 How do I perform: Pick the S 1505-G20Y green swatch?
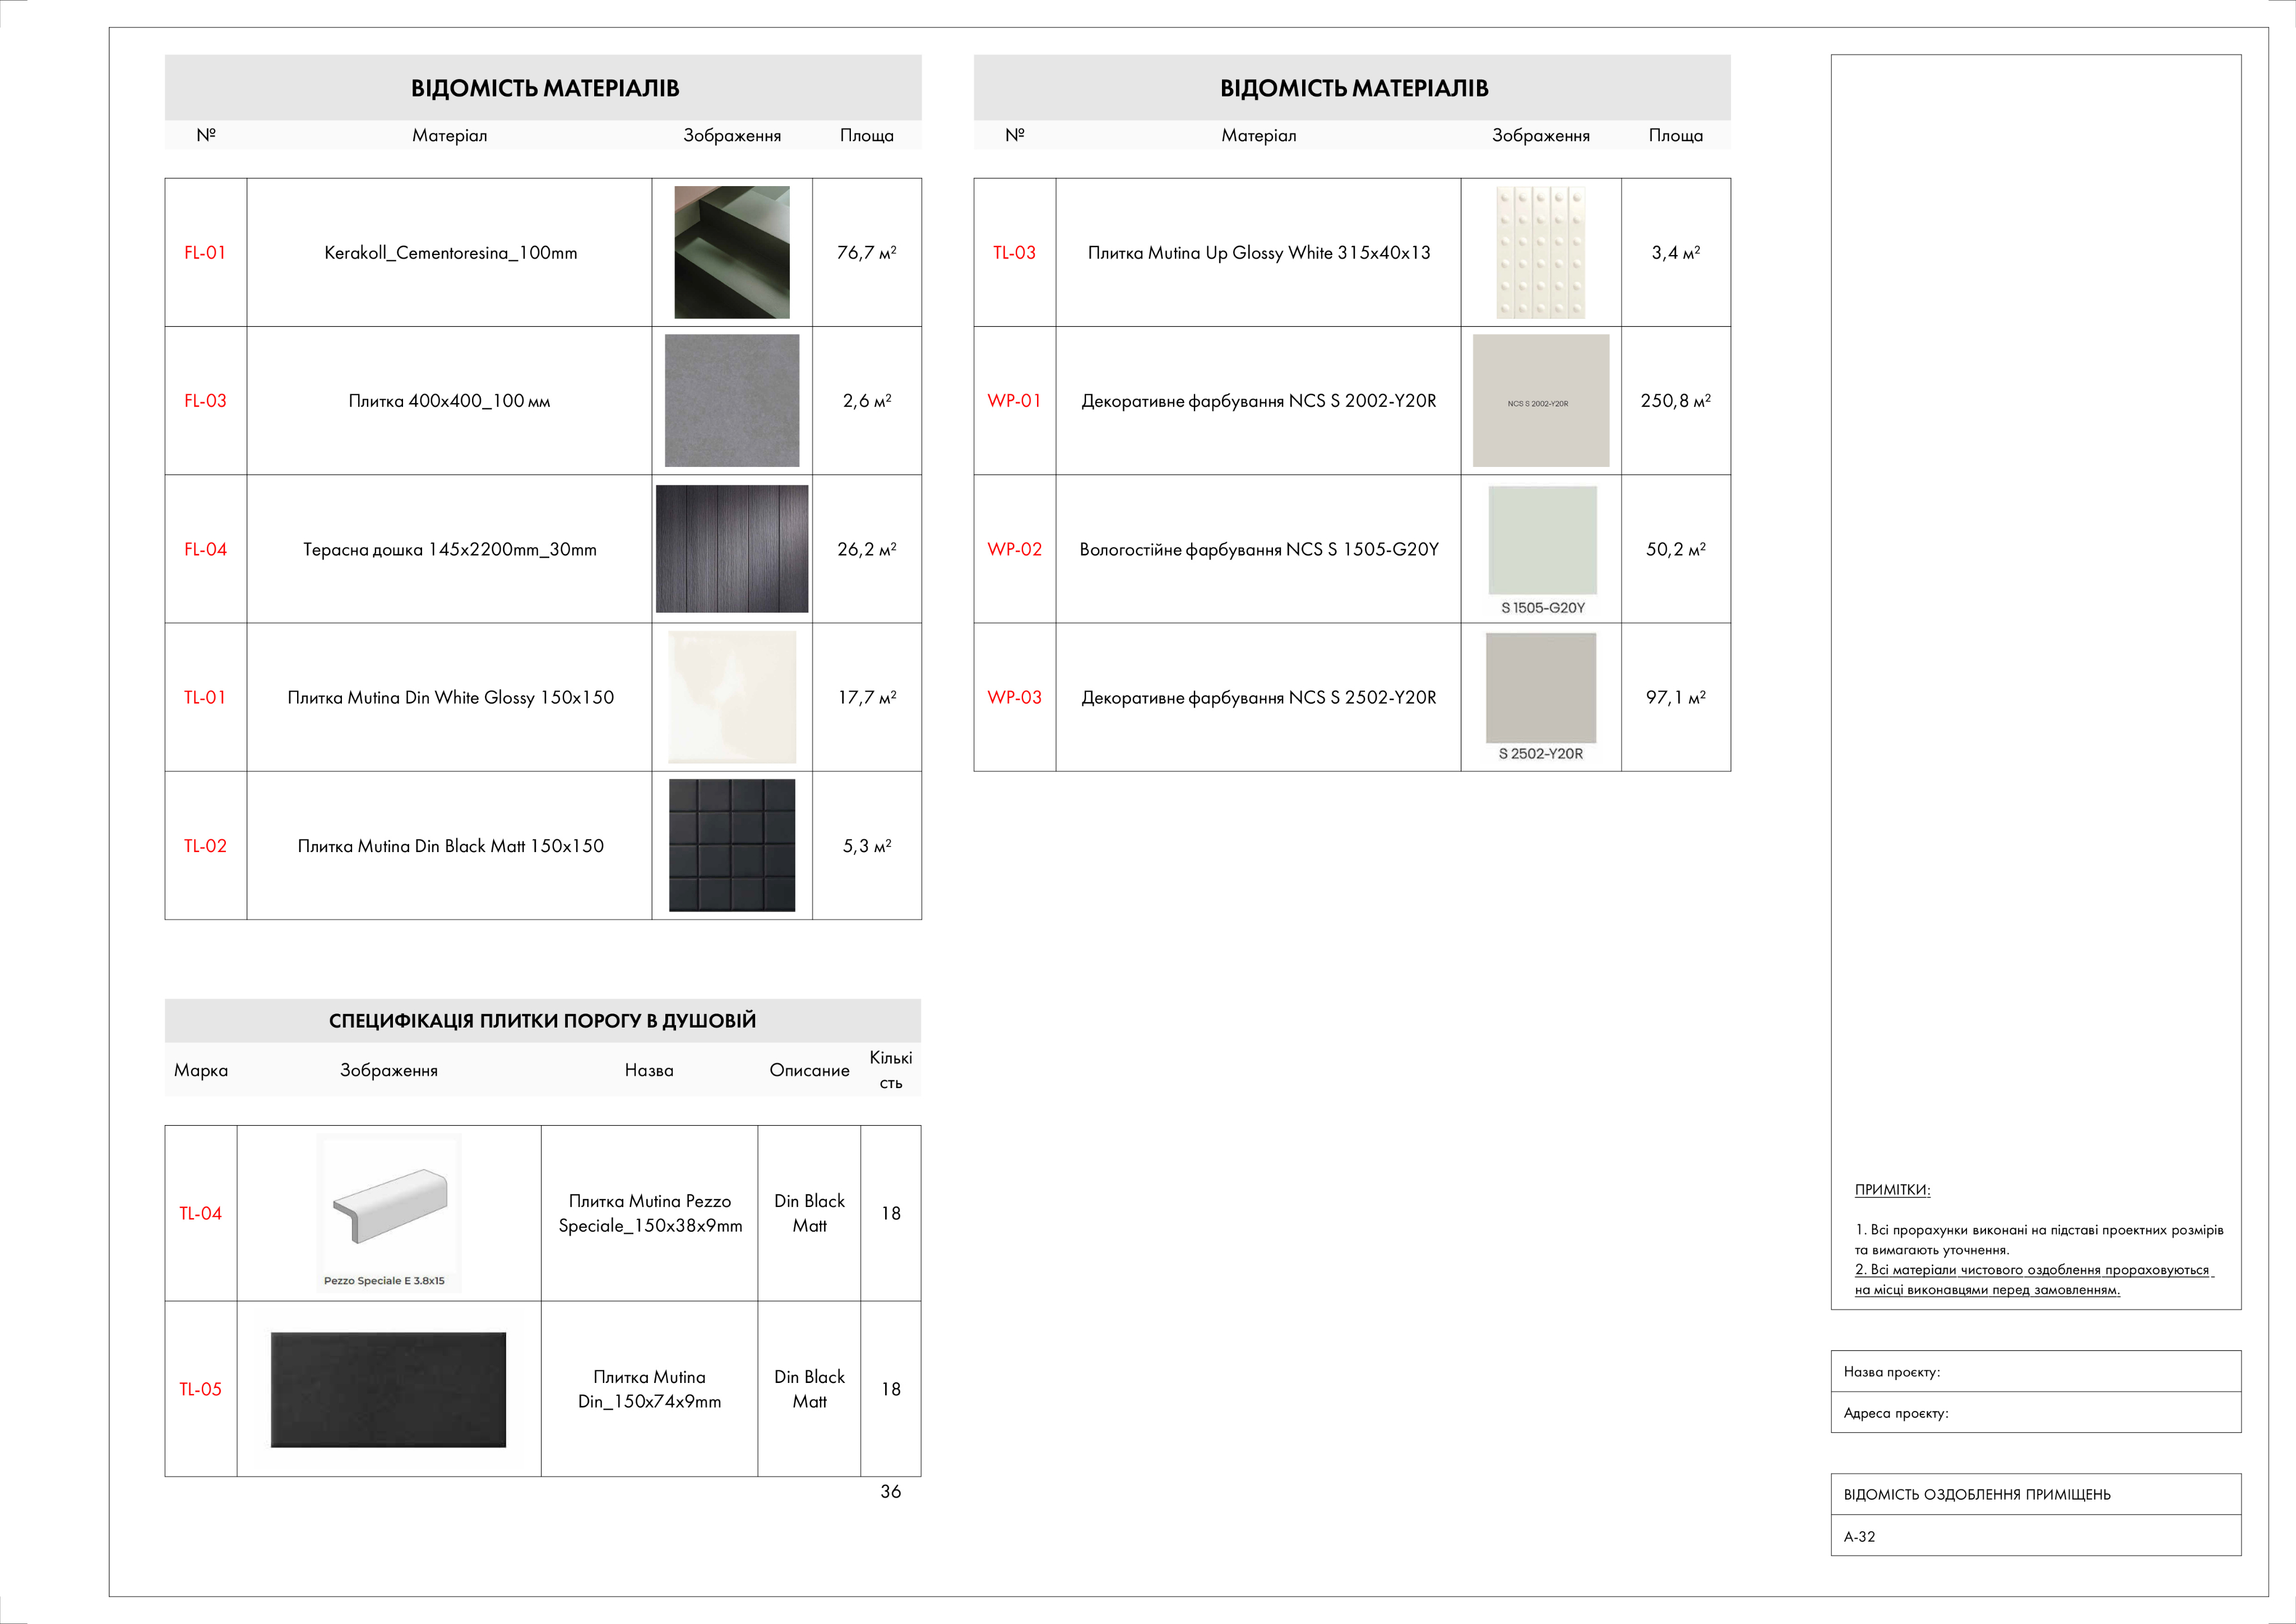[x=1542, y=540]
